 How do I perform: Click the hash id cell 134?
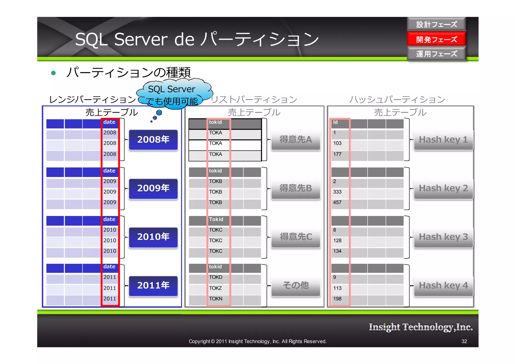(x=340, y=252)
